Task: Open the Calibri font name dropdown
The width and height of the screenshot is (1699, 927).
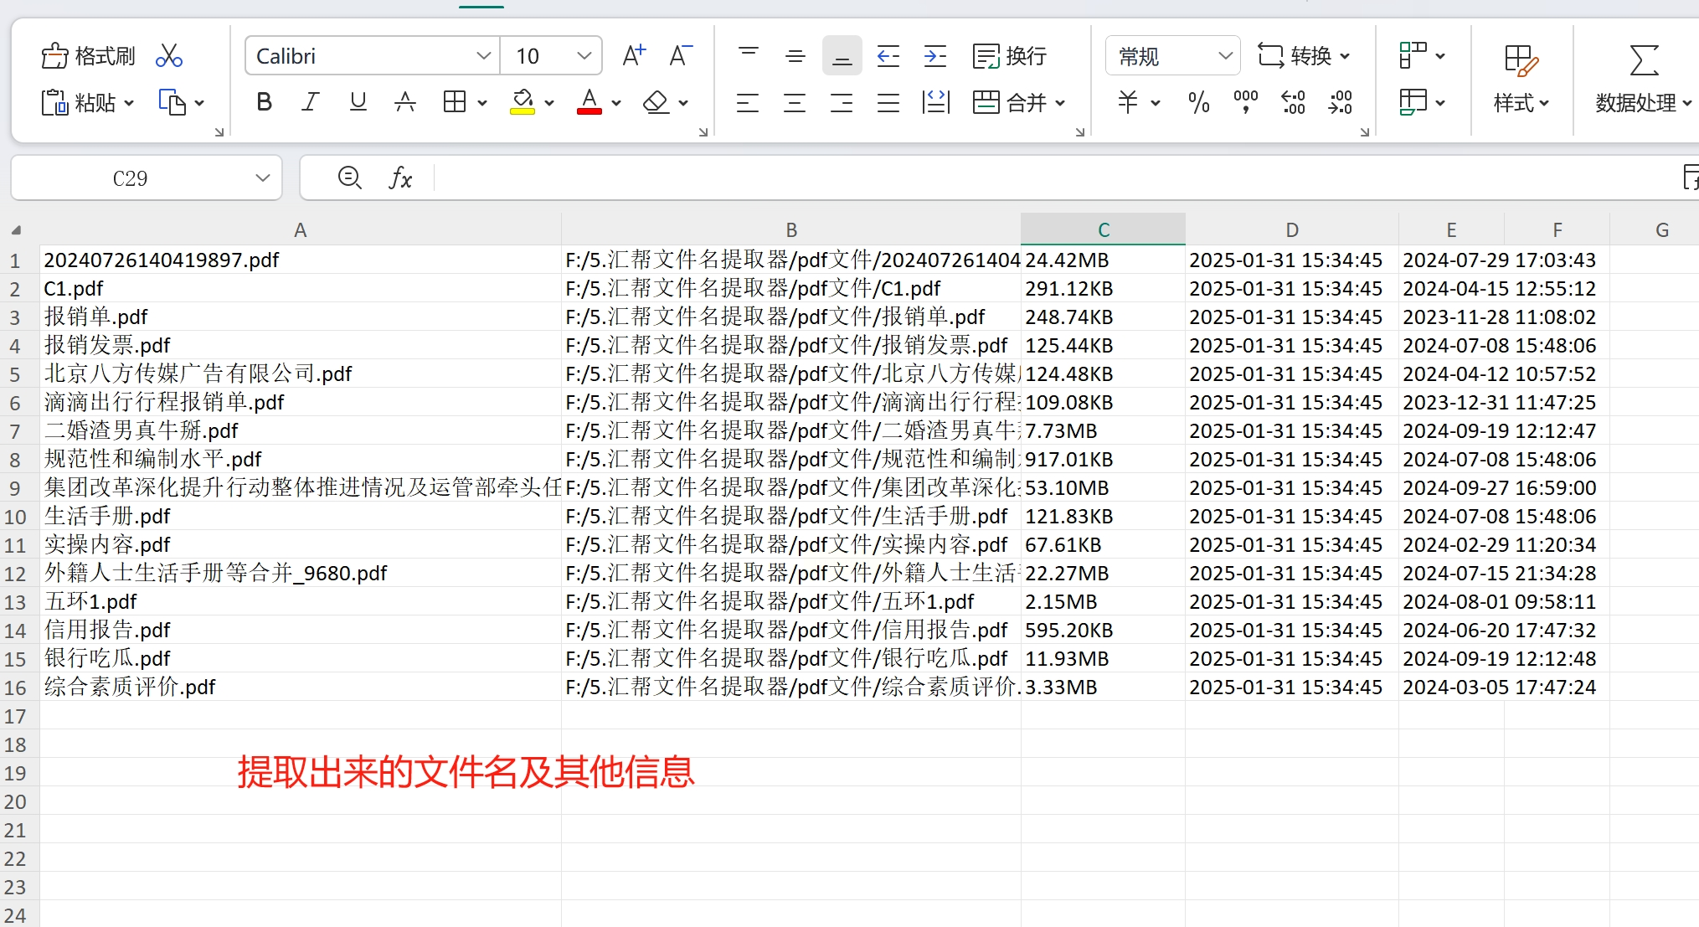Action: coord(483,56)
